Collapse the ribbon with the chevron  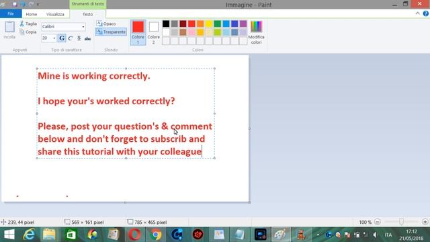(x=417, y=13)
